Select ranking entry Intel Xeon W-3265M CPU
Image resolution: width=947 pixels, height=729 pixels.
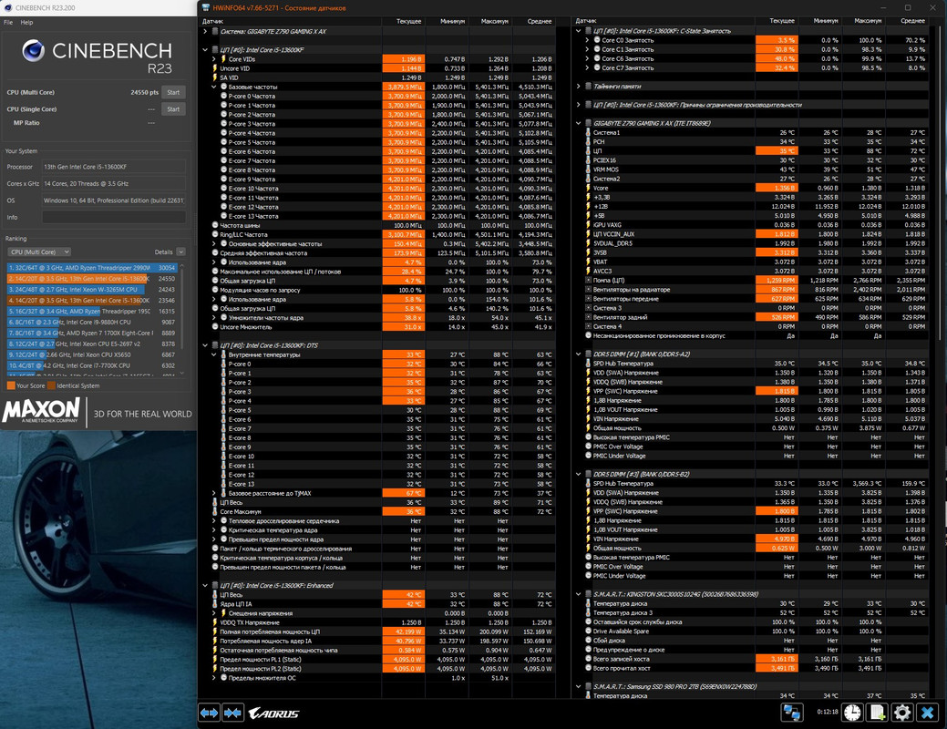[92, 289]
